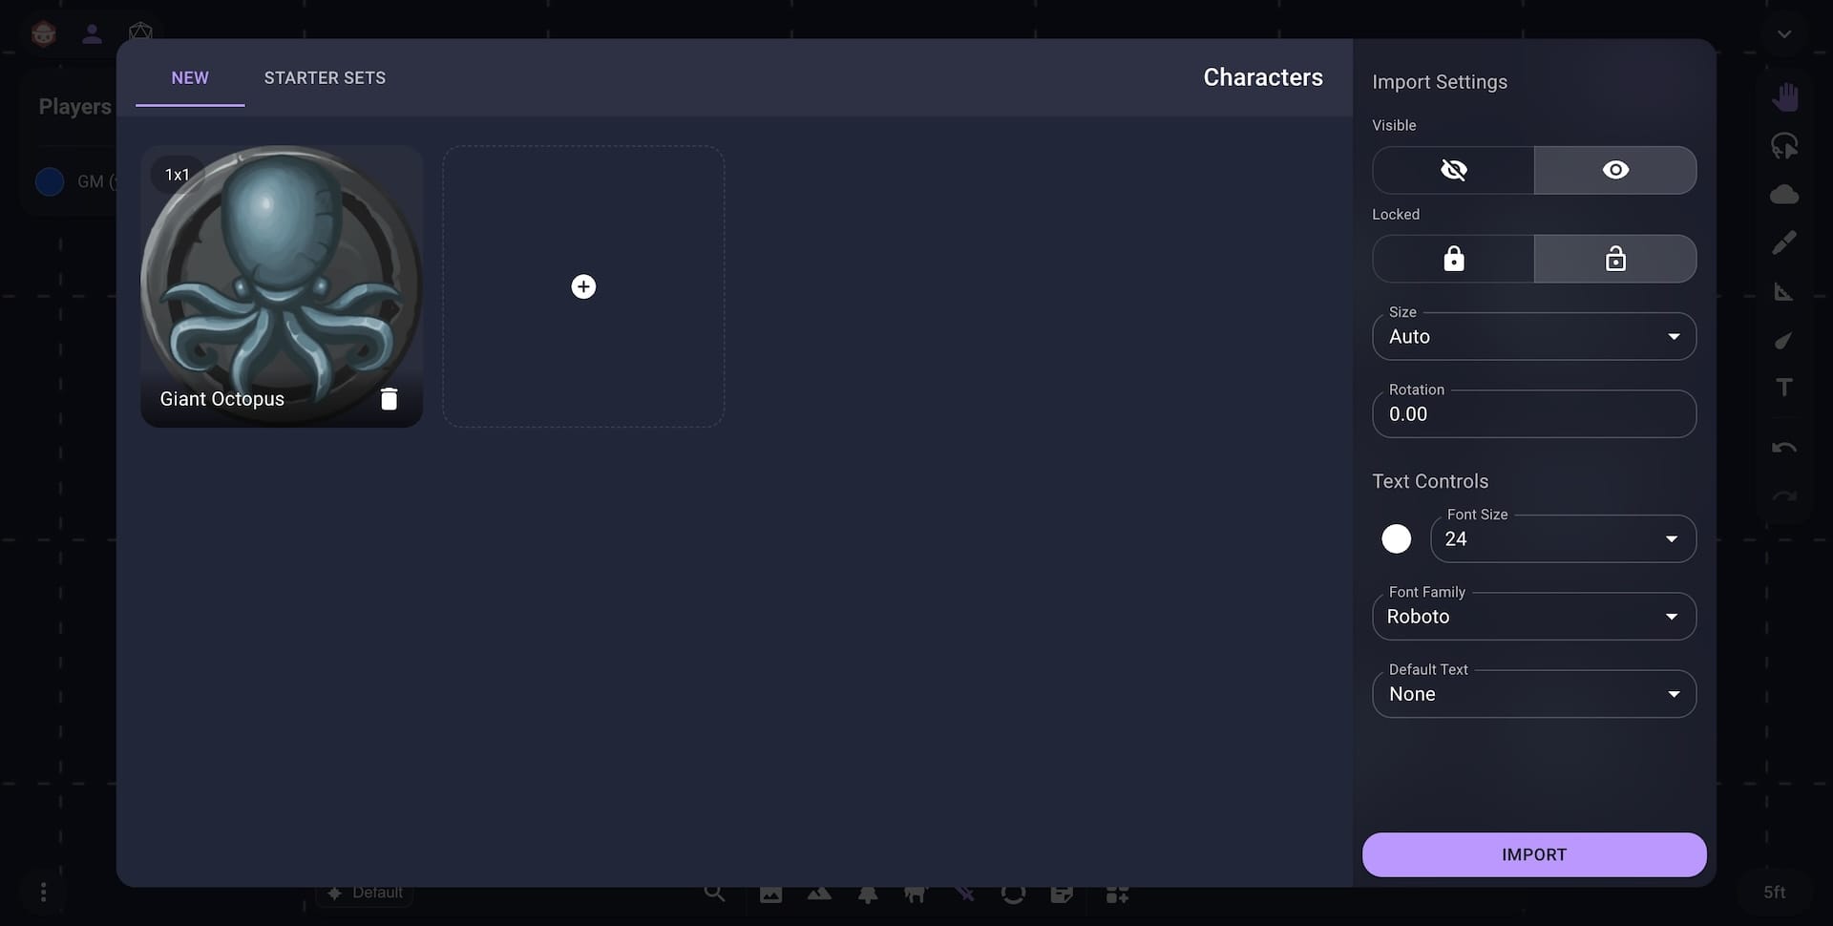Viewport: 1833px width, 926px height.
Task: Open the Font Family dropdown showing Roboto
Action: 1533,616
